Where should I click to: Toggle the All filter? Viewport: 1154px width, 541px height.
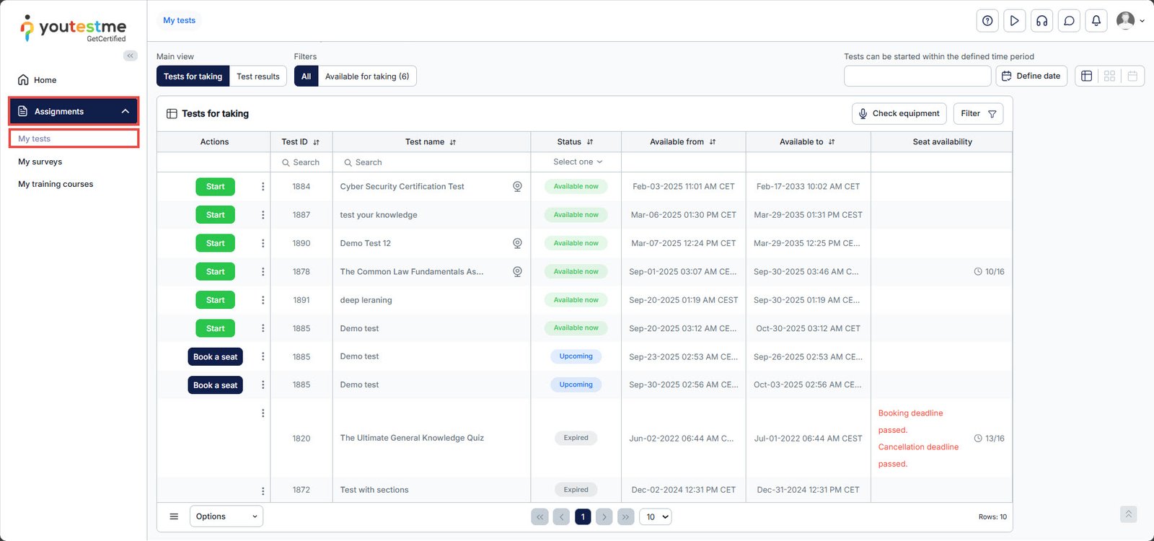[x=306, y=76]
